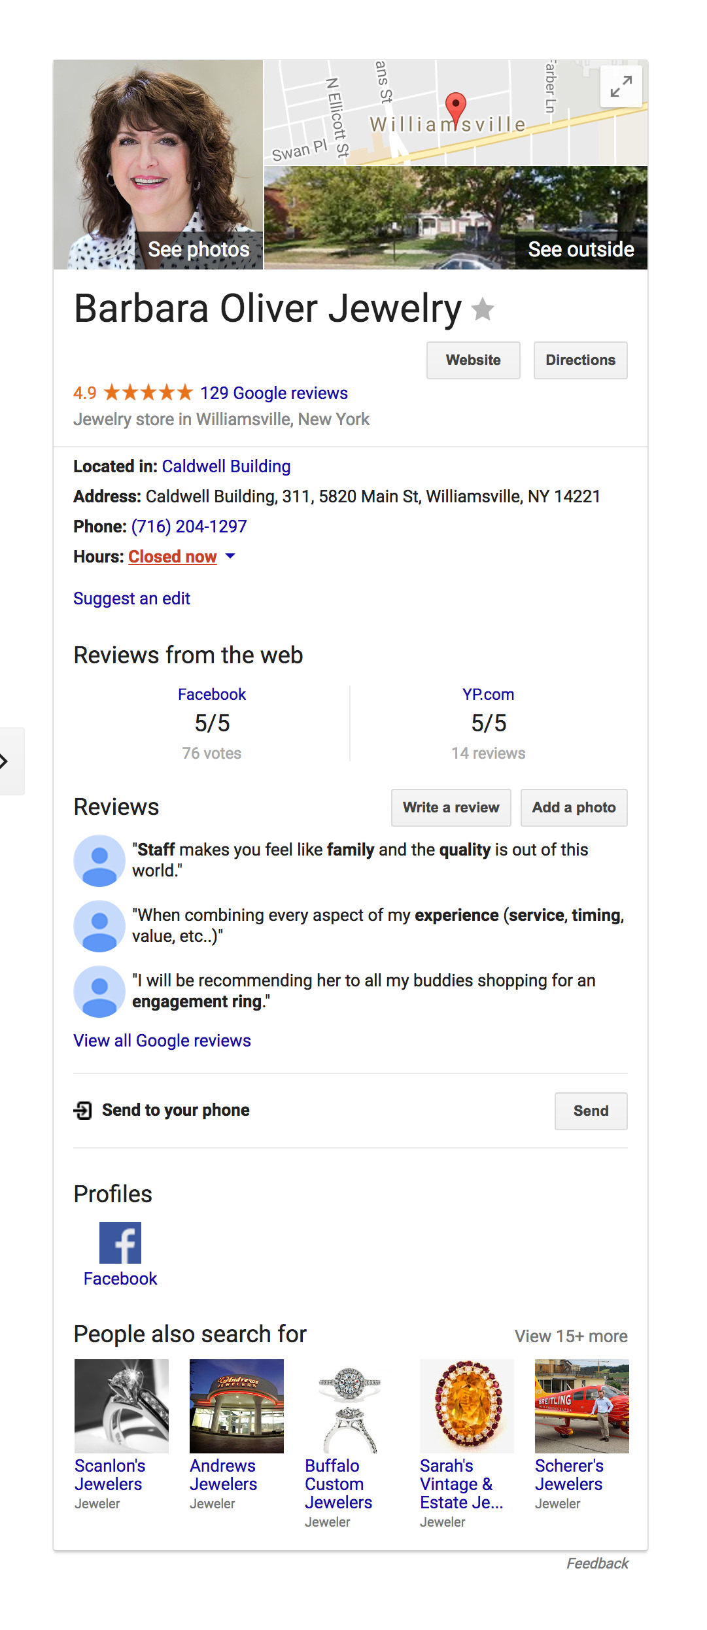707x1630 pixels.
Task: Click the Barbara Oliver Jewelry title
Action: tap(268, 309)
